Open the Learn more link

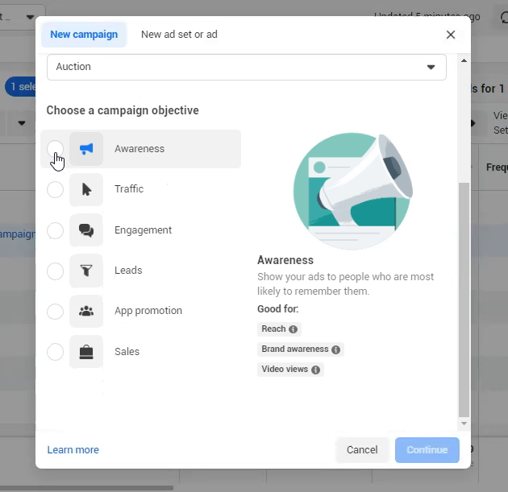coord(73,450)
